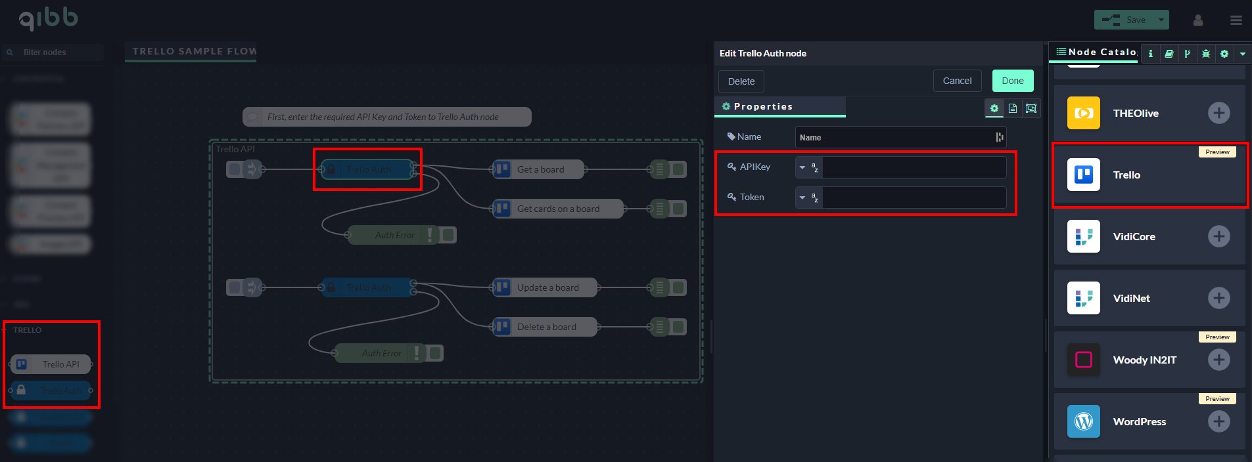Screen dimensions: 1252x462
Task: Click the WordPress logo icon
Action: (1083, 421)
